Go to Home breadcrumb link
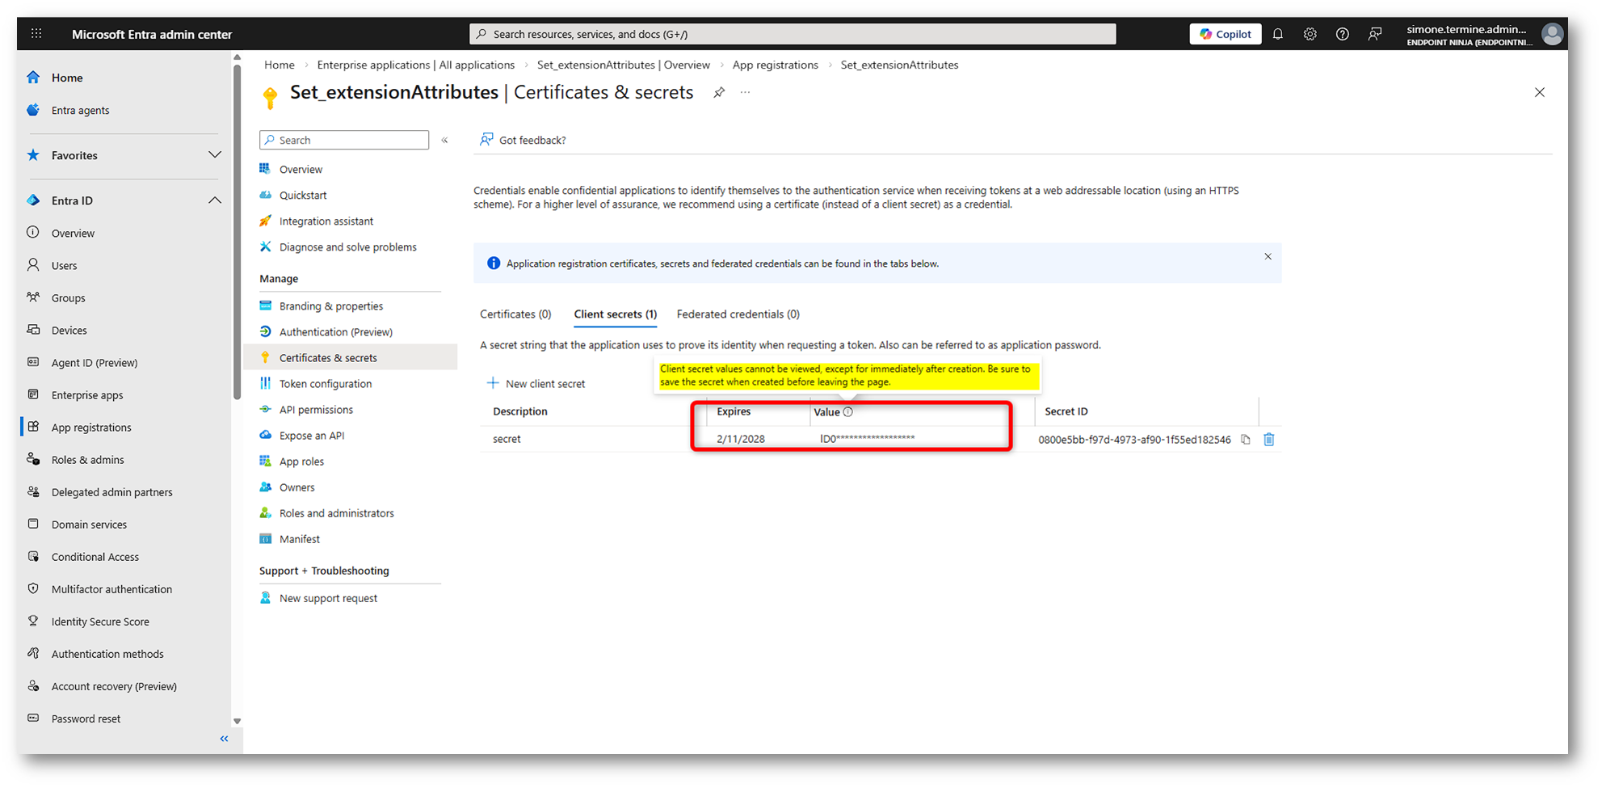The width and height of the screenshot is (1602, 788). tap(280, 65)
